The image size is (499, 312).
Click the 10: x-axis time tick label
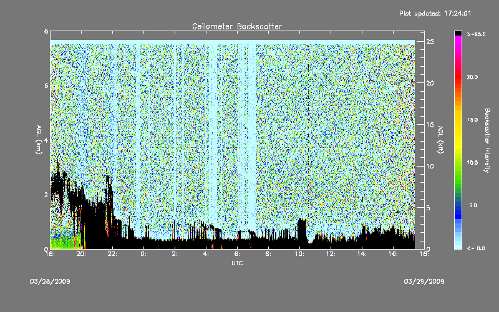pyautogui.click(x=299, y=254)
